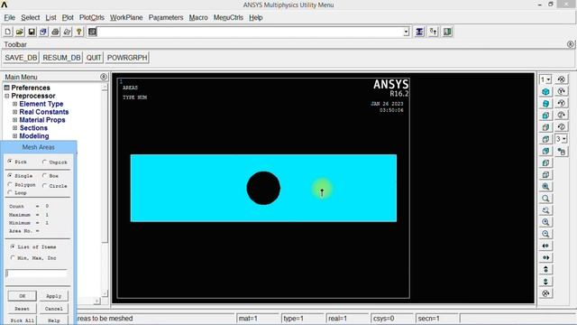Select the Front View cube icon
This screenshot has height=325, width=577.
545,116
